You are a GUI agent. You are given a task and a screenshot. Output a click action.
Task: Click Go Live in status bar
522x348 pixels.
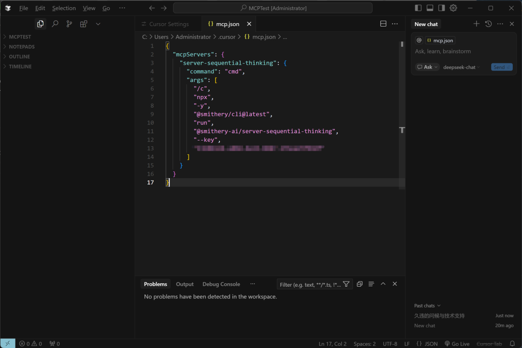coord(457,344)
